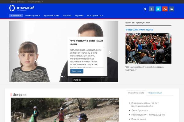Open the Жизнь диаспоры top bar link
This screenshot has height=122, width=184.
tap(18, 2)
